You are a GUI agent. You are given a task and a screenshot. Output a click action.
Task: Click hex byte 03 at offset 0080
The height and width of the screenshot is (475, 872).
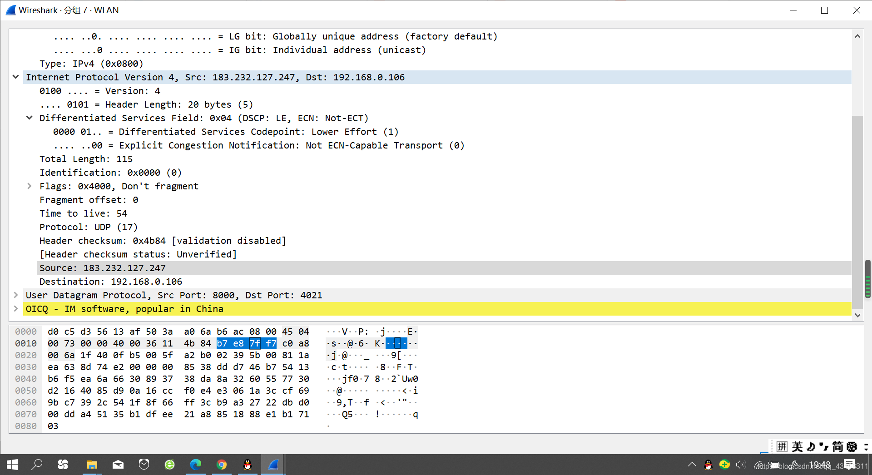coord(53,426)
